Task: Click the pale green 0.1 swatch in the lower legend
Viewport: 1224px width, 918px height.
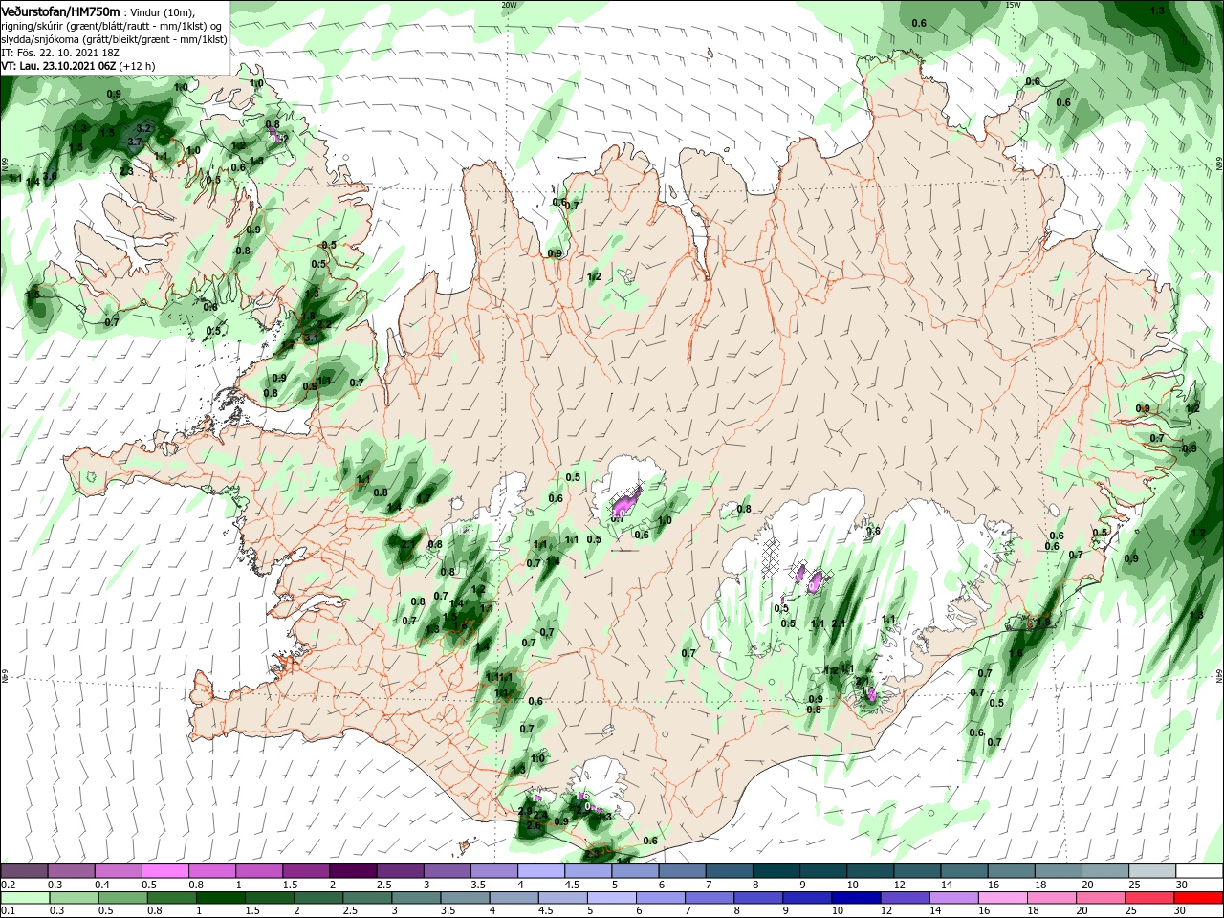Action: [24, 898]
